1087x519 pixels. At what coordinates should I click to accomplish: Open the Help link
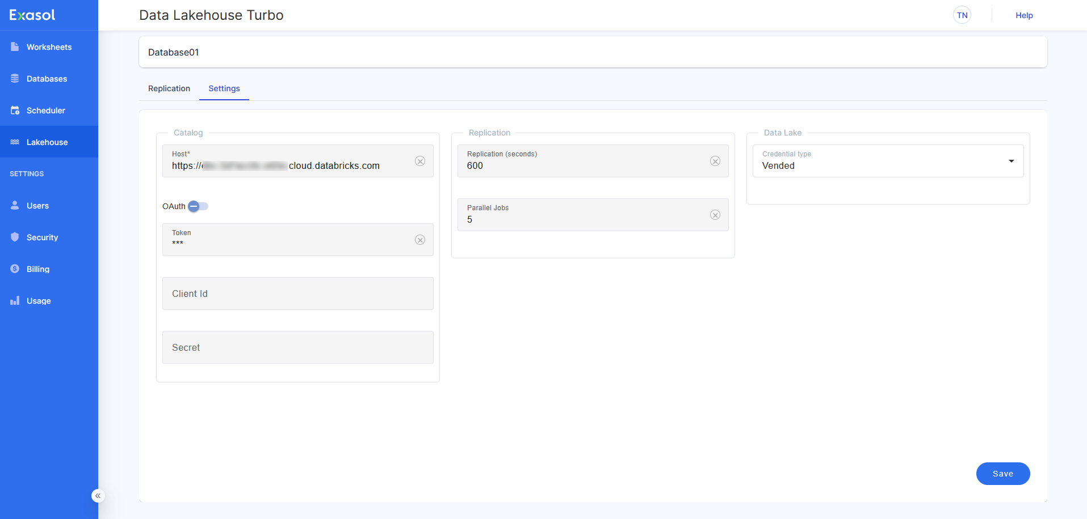(x=1024, y=15)
